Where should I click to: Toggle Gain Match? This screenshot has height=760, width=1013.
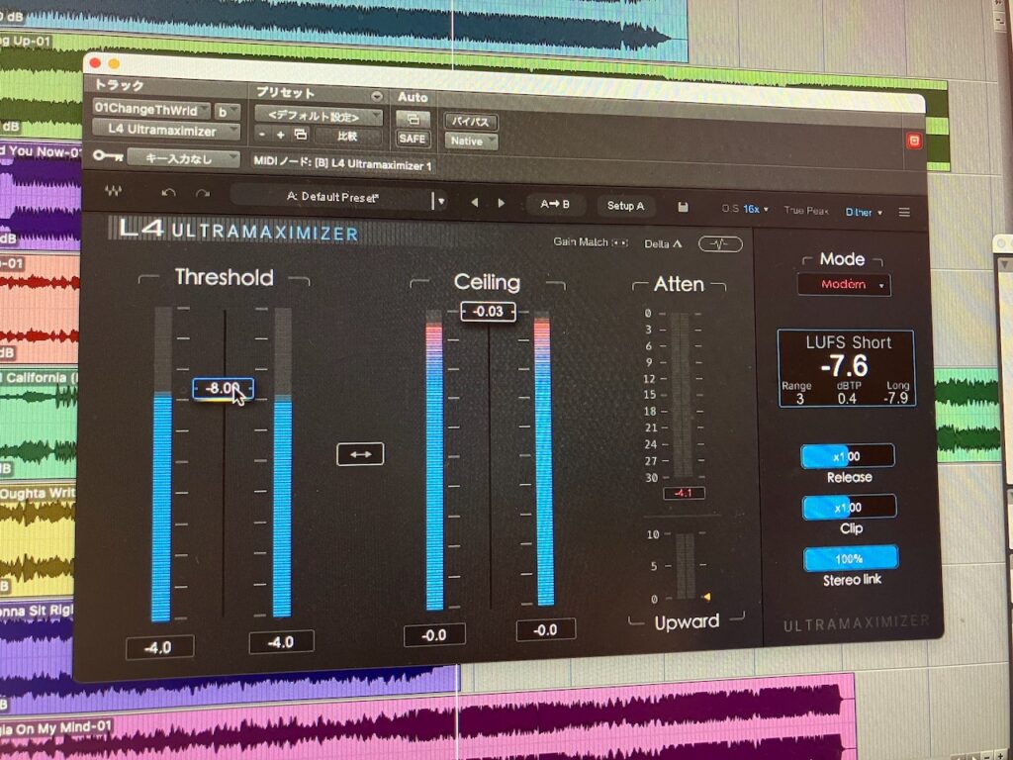point(591,241)
